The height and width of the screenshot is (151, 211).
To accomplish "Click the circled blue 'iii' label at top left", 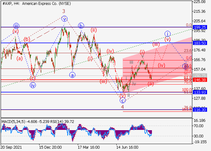I will [16, 25].
